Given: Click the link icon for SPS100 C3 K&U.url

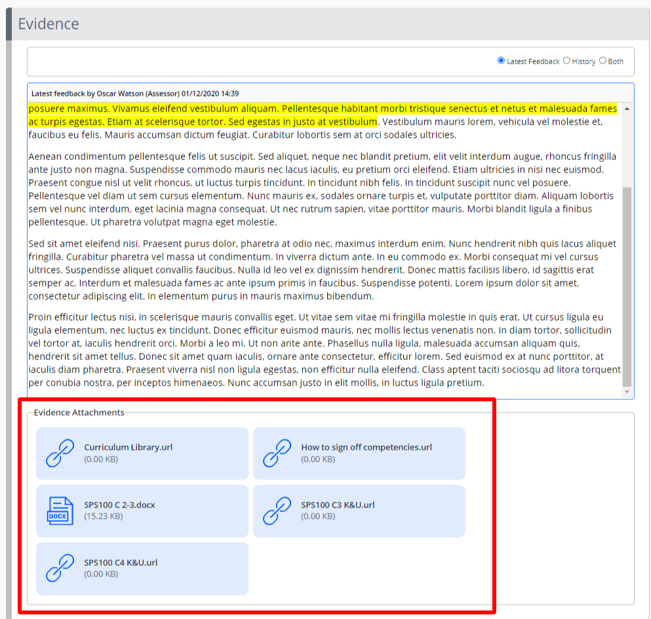Looking at the screenshot, I should [277, 511].
